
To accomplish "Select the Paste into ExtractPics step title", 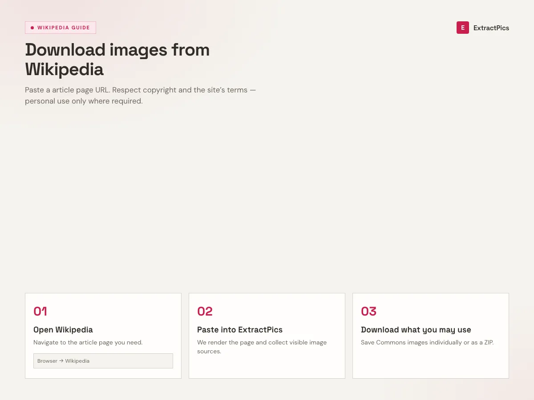I will 240,330.
